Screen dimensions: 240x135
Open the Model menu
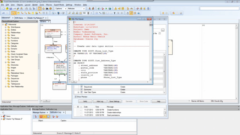coord(35,5)
